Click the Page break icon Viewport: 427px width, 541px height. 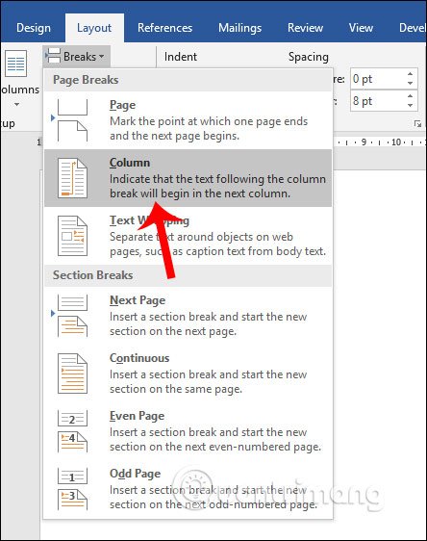click(x=72, y=120)
